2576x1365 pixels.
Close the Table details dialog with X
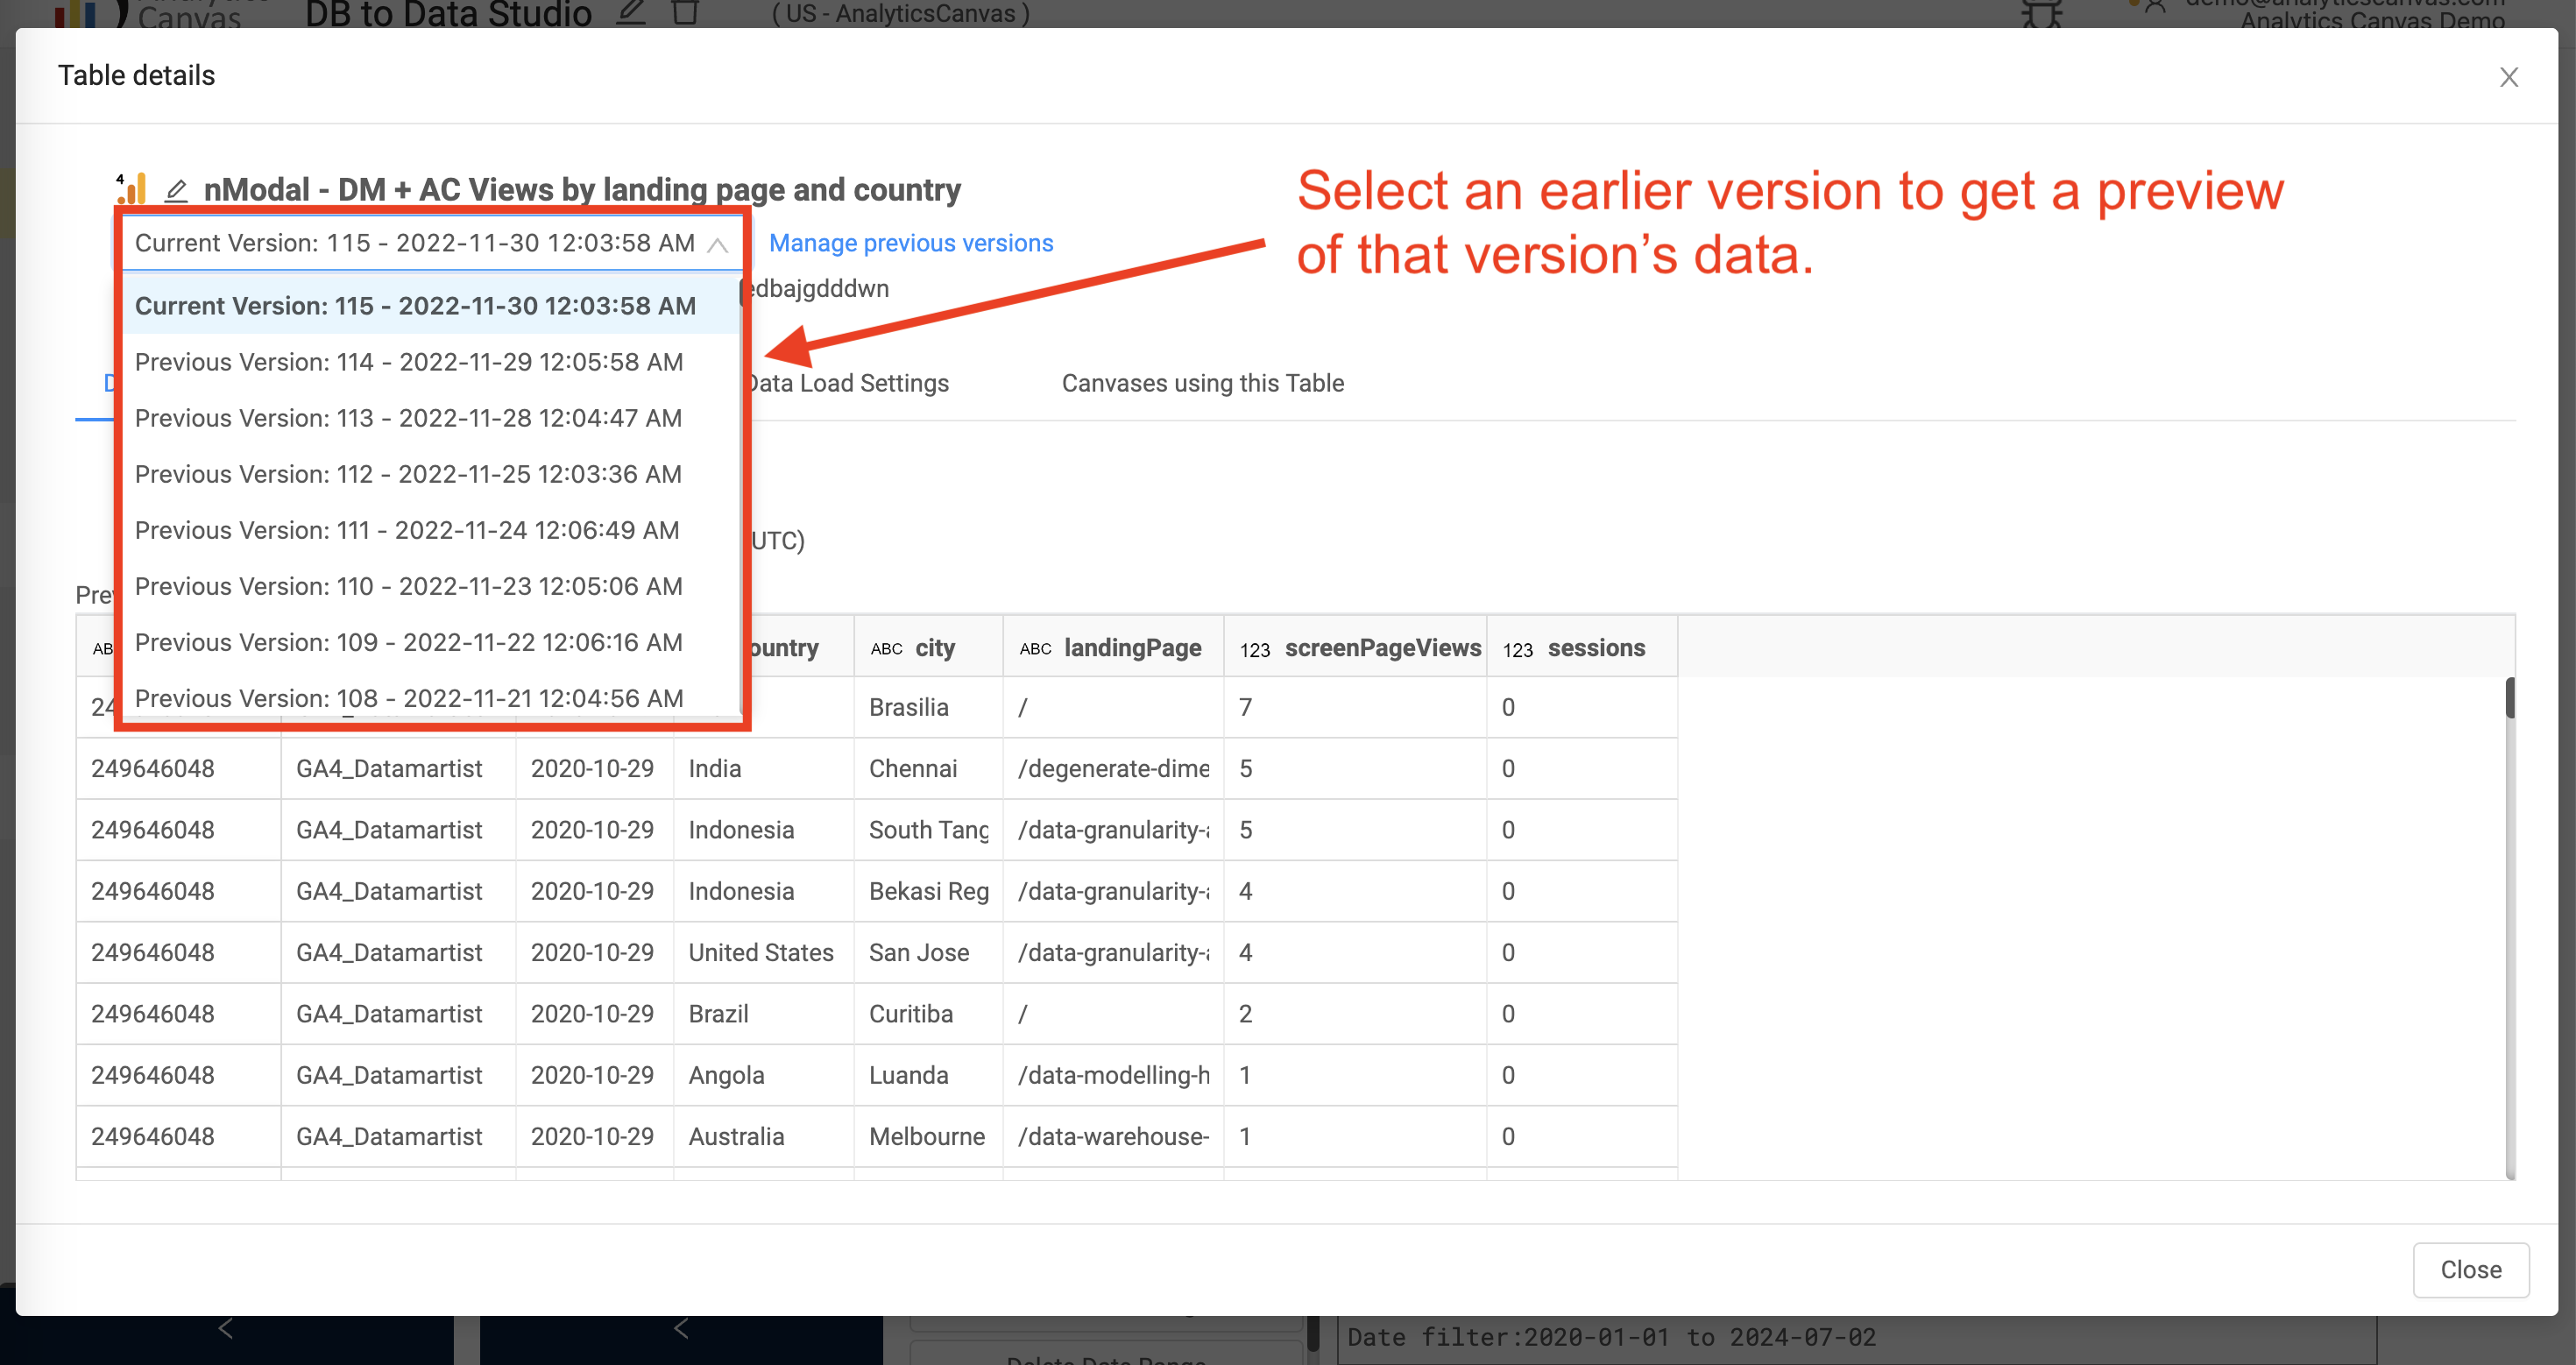coord(2508,77)
